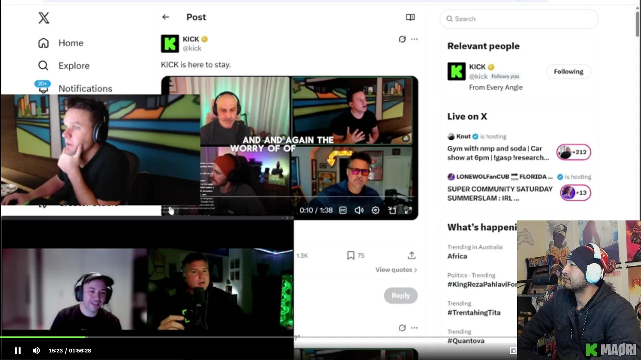This screenshot has height=360, width=641.
Task: Make the post video fullscreen
Action: pyautogui.click(x=408, y=210)
